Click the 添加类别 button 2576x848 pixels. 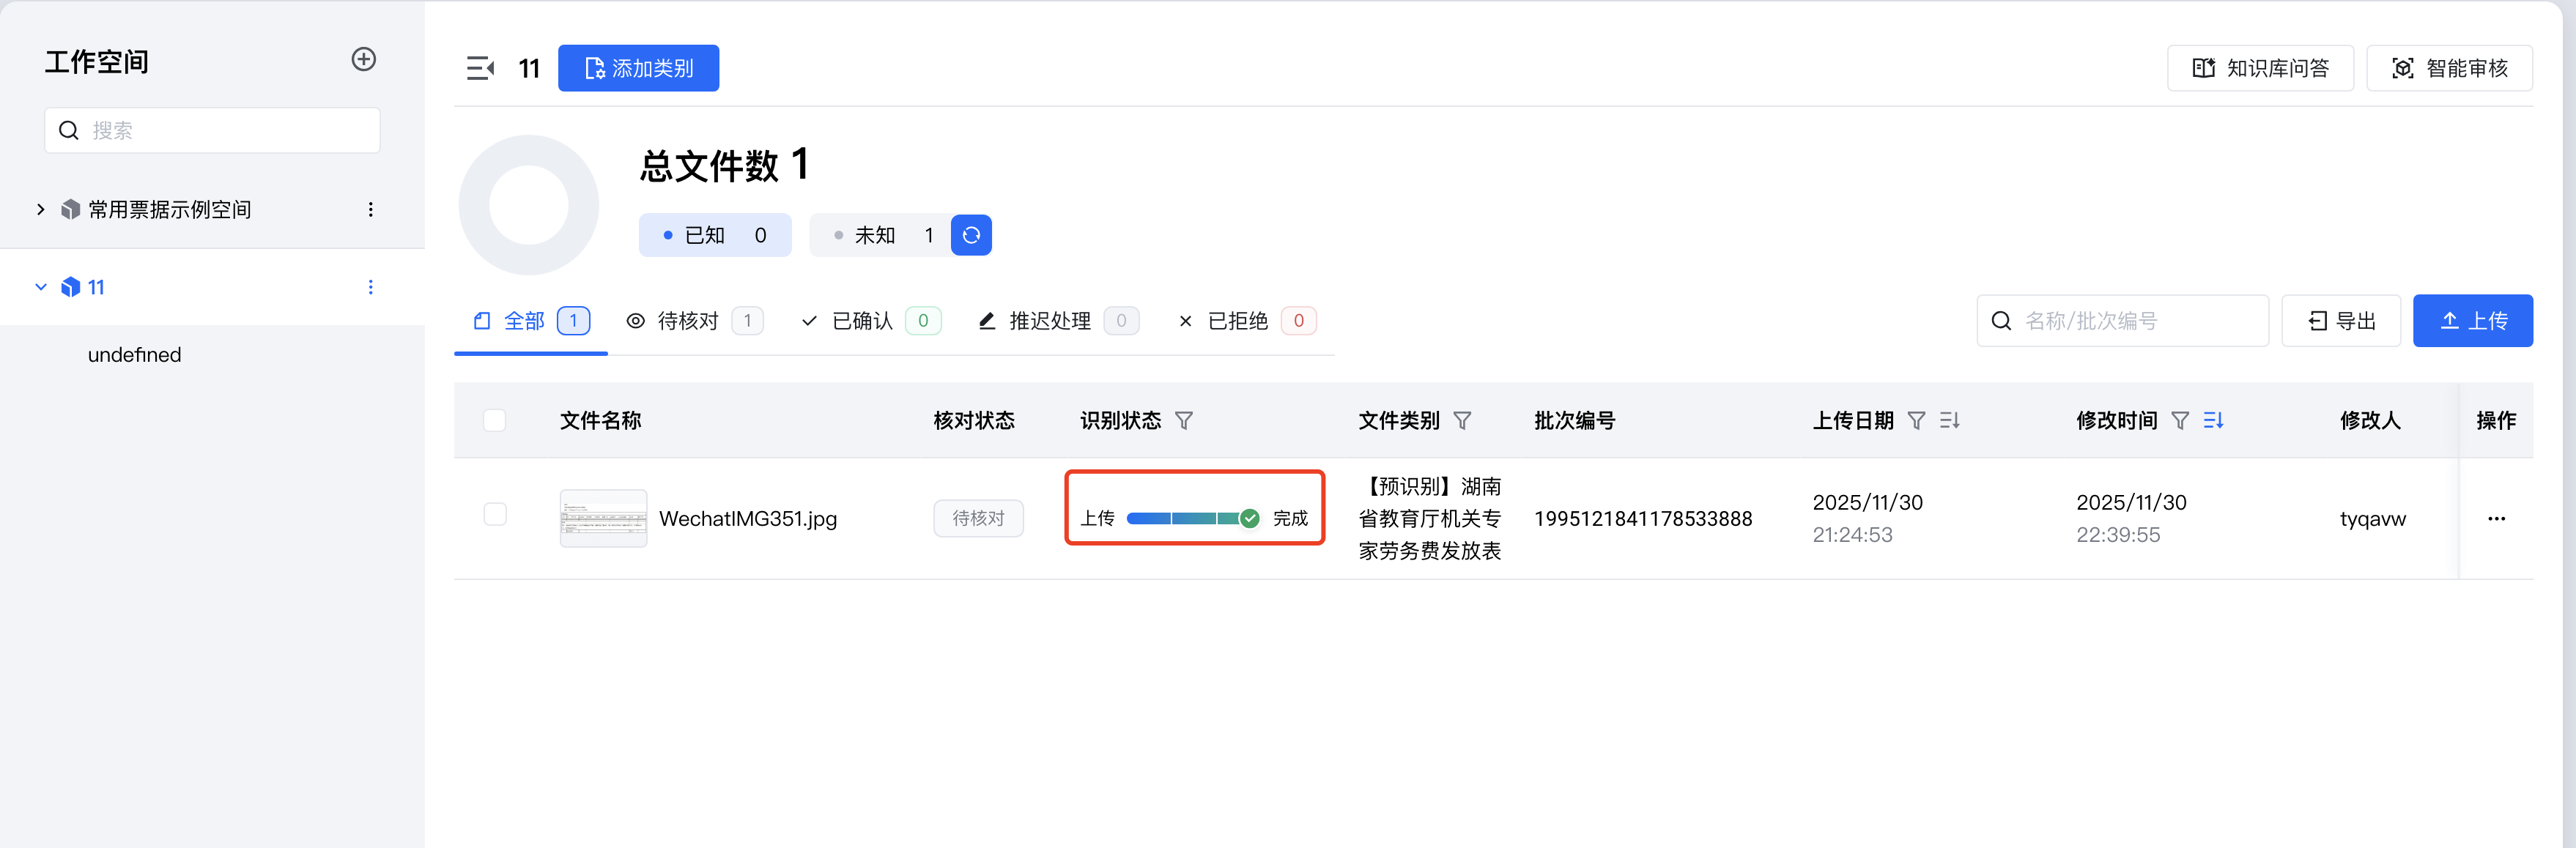point(638,68)
